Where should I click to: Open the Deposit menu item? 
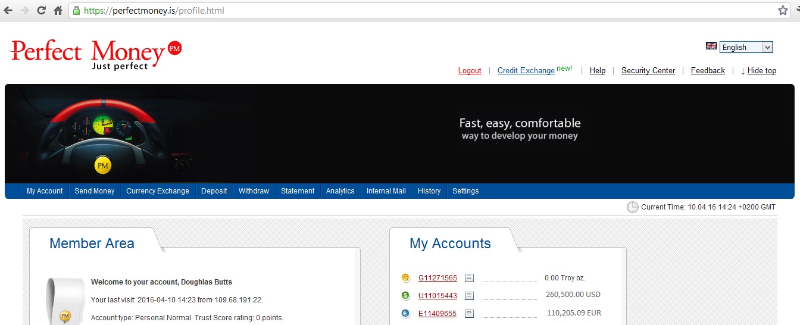[214, 191]
